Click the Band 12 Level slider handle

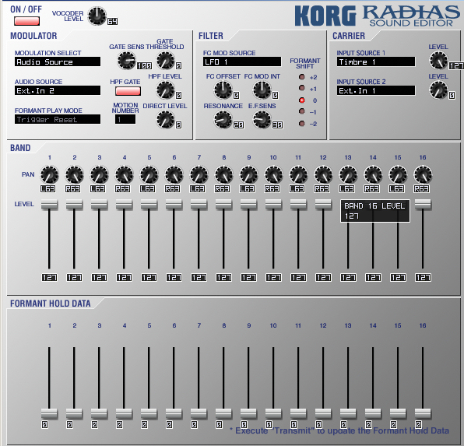pyautogui.click(x=323, y=205)
